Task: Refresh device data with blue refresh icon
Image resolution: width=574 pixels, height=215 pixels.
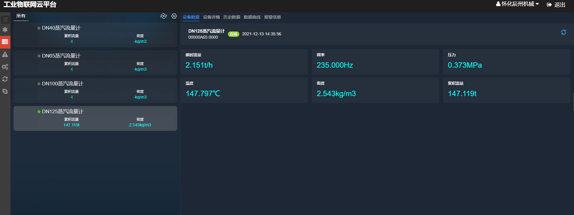Action: [x=564, y=32]
